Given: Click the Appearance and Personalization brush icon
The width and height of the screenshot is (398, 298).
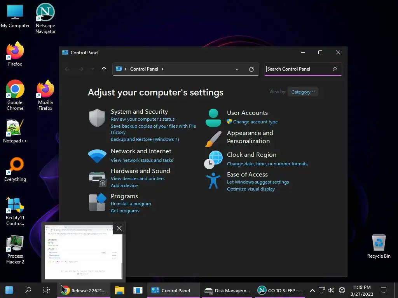Looking at the screenshot, I should click(x=213, y=139).
